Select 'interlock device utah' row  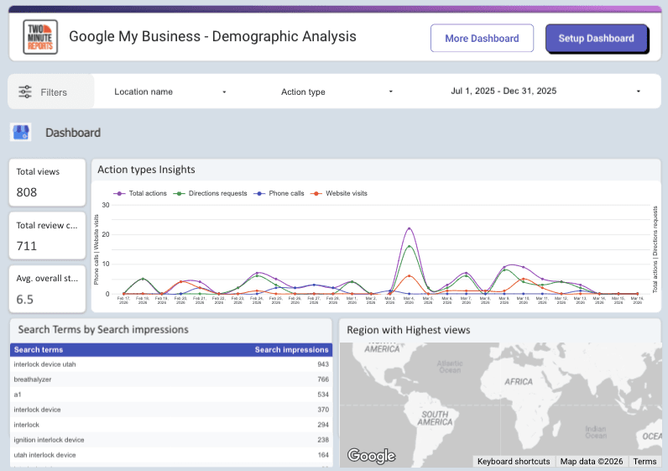[171, 364]
